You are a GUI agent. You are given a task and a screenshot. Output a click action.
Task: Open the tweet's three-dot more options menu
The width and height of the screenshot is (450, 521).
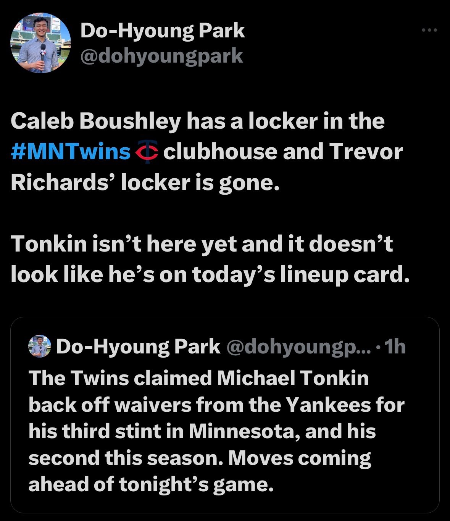coord(429,30)
